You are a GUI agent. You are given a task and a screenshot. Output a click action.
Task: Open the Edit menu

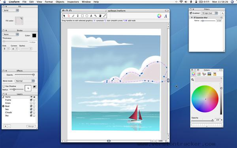tap(32, 2)
